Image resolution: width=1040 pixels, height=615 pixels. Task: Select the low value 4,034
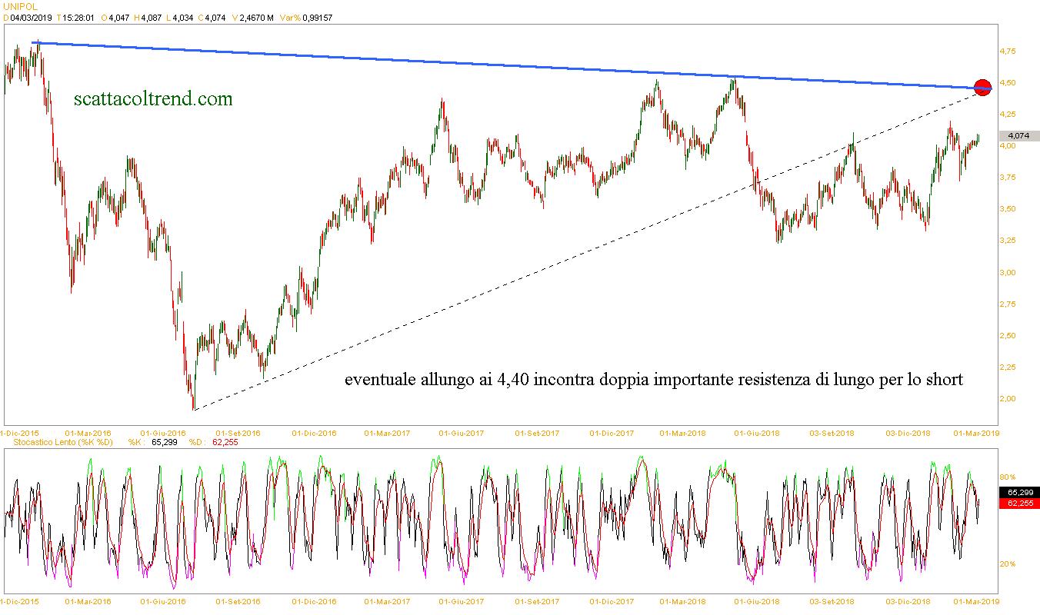[x=182, y=18]
